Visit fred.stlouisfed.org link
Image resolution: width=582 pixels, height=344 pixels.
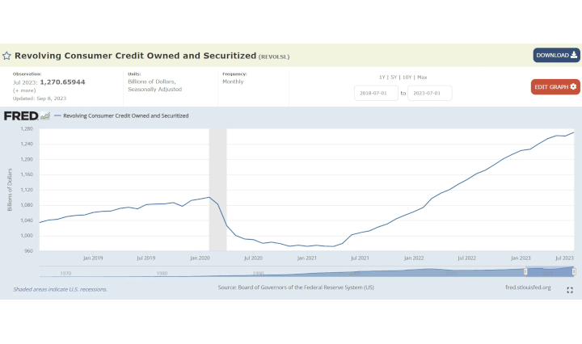528,287
